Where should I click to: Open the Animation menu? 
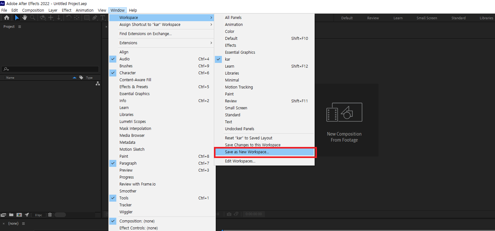85,10
